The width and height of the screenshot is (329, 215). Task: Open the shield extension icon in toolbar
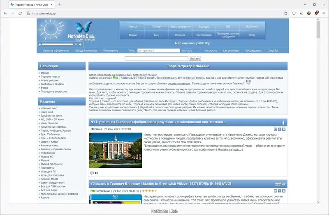[294, 14]
